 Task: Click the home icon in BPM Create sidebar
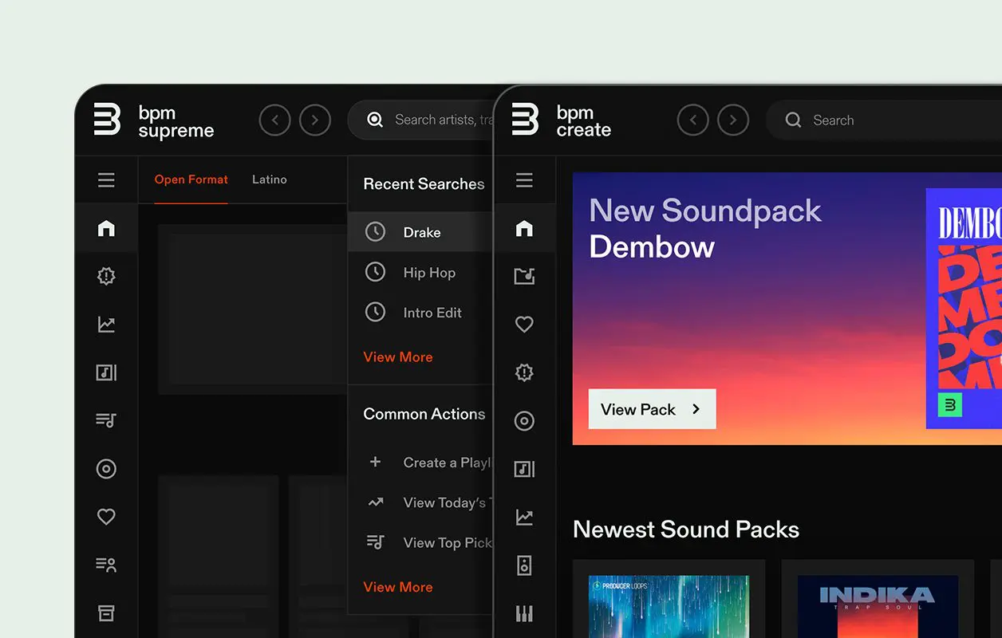pos(524,229)
